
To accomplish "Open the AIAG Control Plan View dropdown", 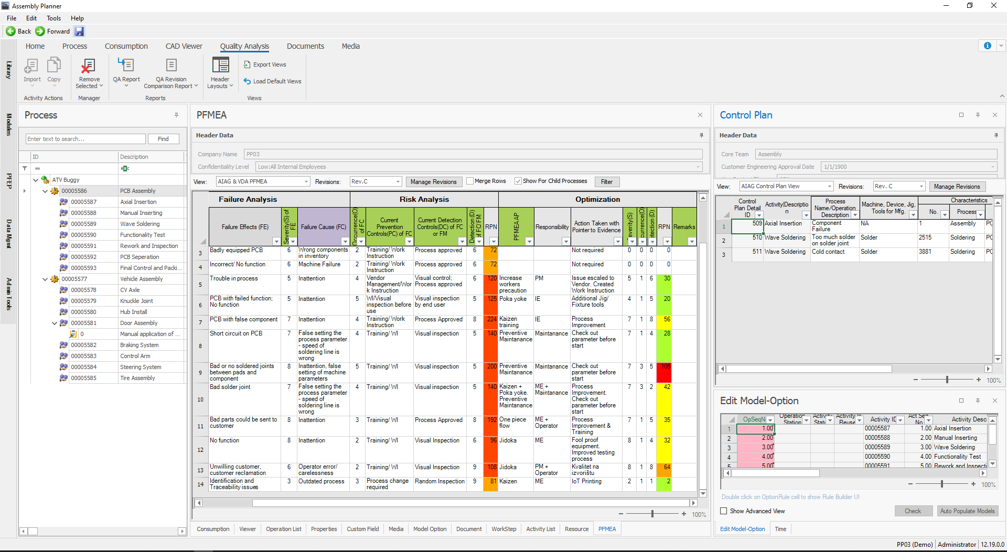I will pyautogui.click(x=785, y=186).
